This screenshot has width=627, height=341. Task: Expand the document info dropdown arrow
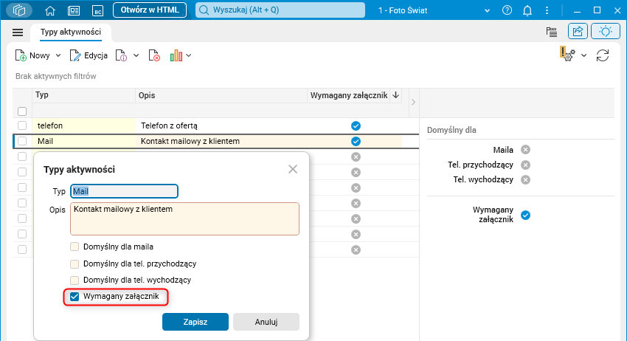tap(136, 55)
